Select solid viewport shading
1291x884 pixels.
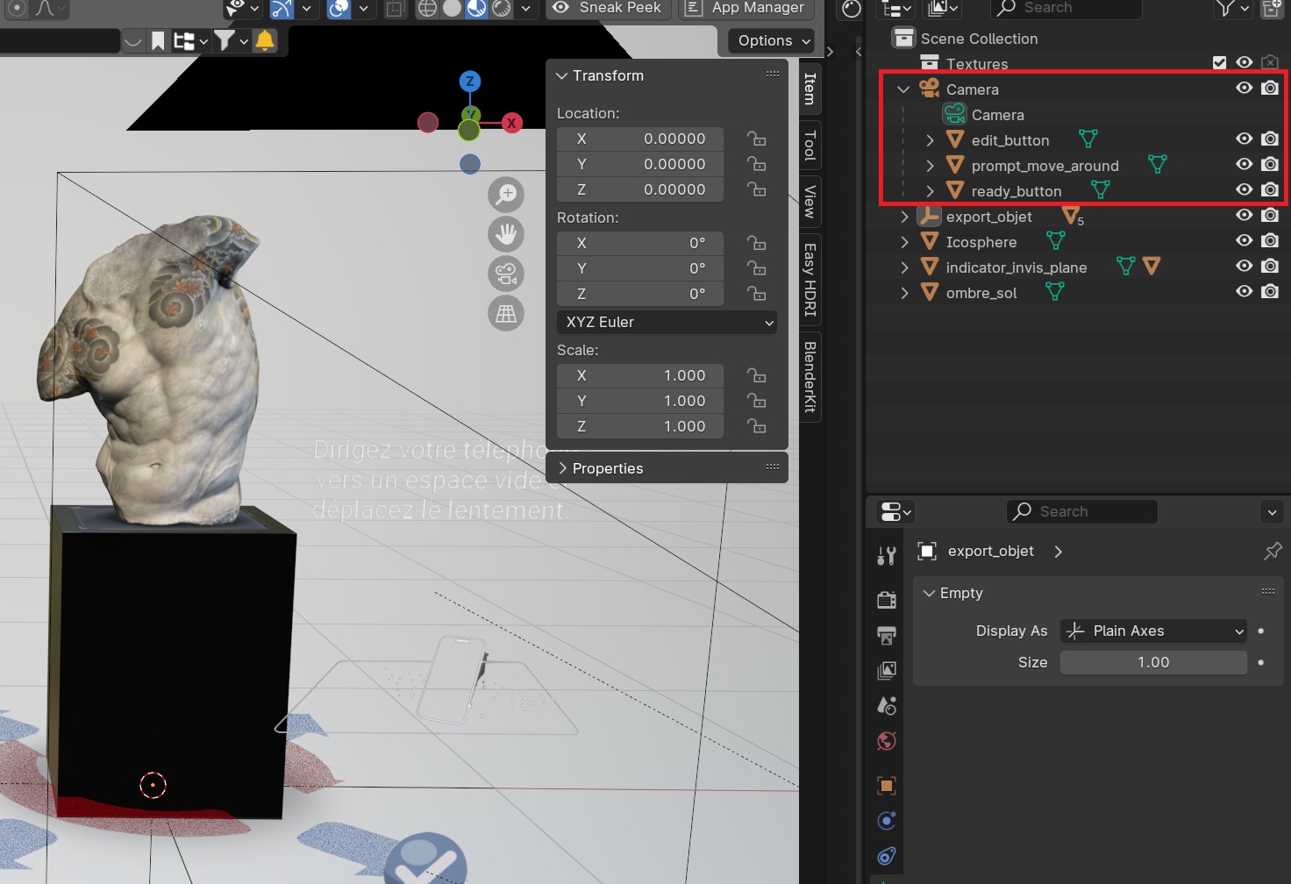[x=452, y=9]
